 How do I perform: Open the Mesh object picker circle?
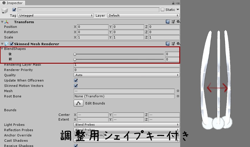[x=178, y=91]
